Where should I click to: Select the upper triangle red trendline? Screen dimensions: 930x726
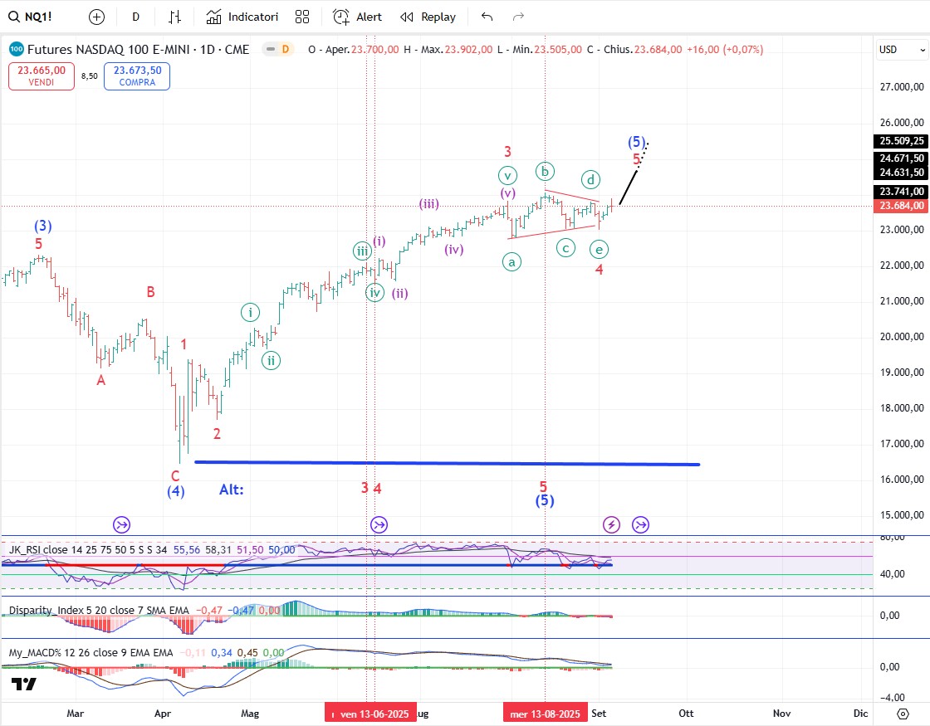[572, 196]
